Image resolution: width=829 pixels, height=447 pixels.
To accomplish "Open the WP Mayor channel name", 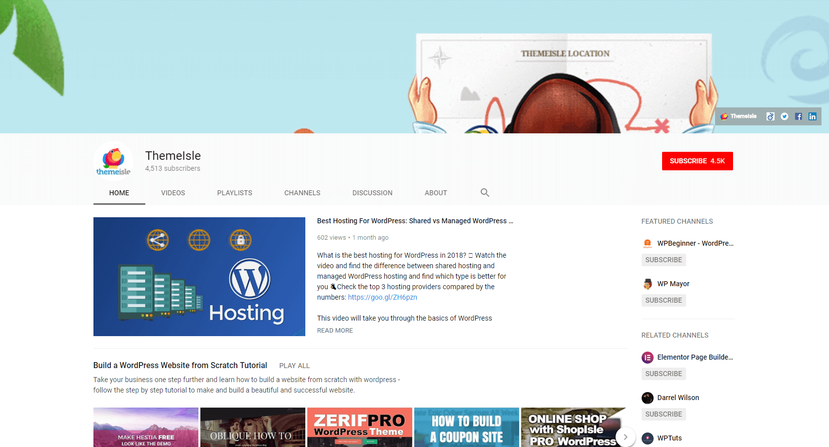I will (673, 284).
